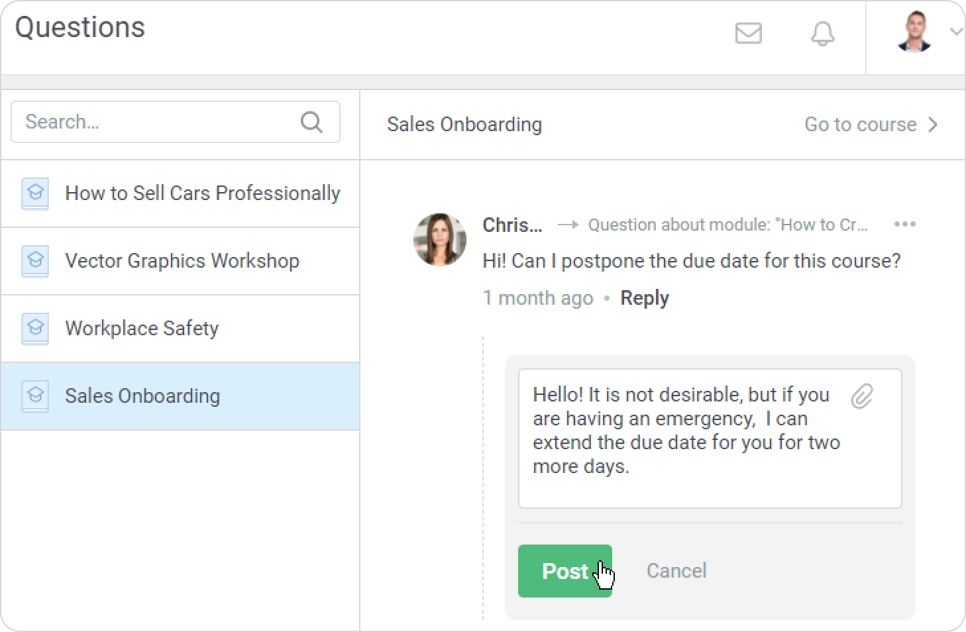Click the course icon beside Vector Graphics Workshop
This screenshot has width=966, height=632.
[35, 261]
